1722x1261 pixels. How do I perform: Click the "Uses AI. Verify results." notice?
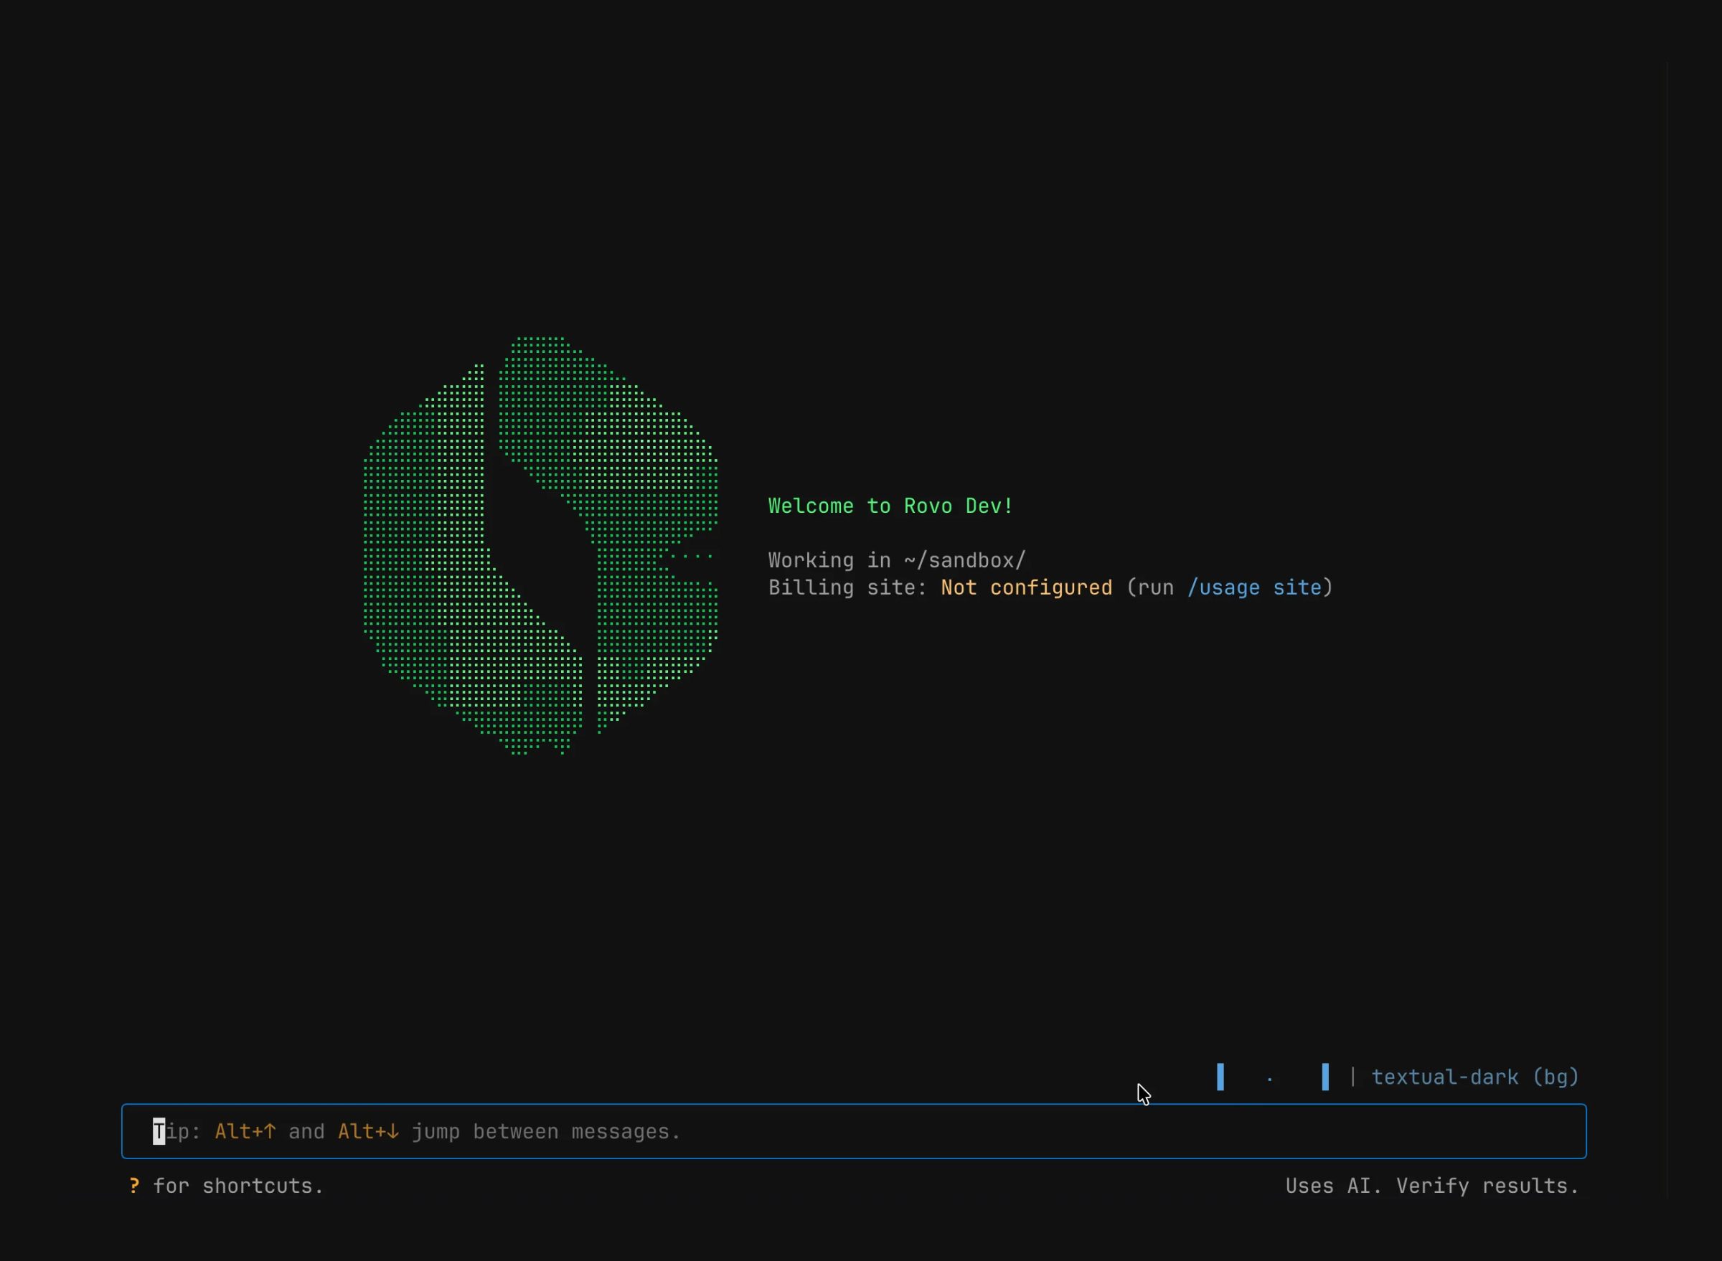point(1432,1186)
